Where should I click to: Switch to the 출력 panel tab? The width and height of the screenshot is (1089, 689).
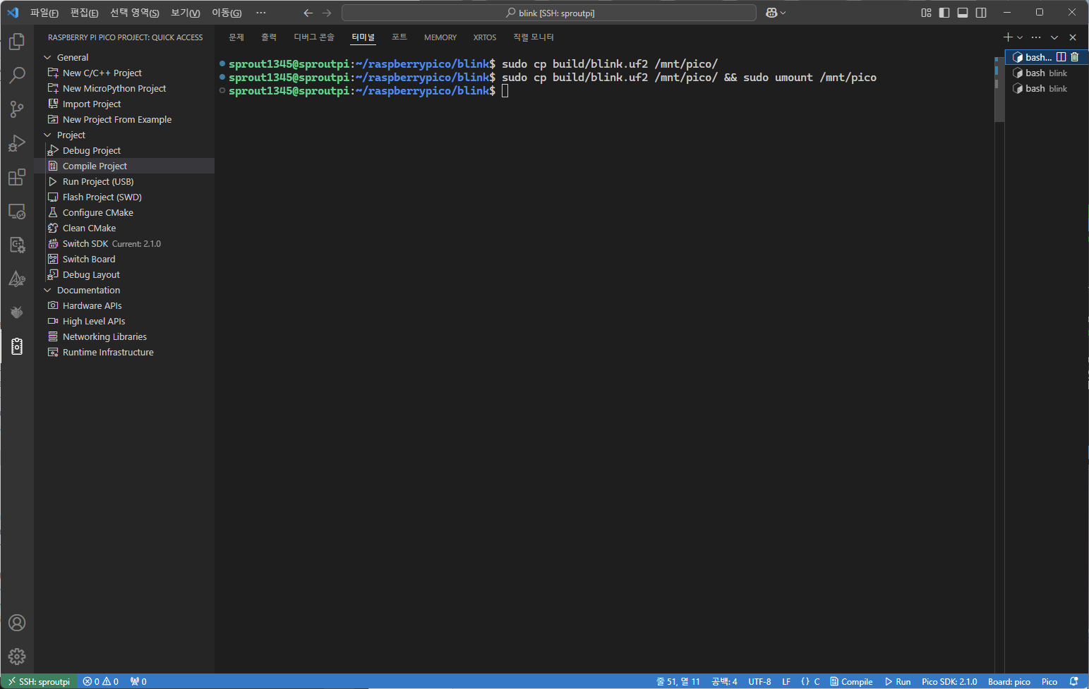coord(269,37)
